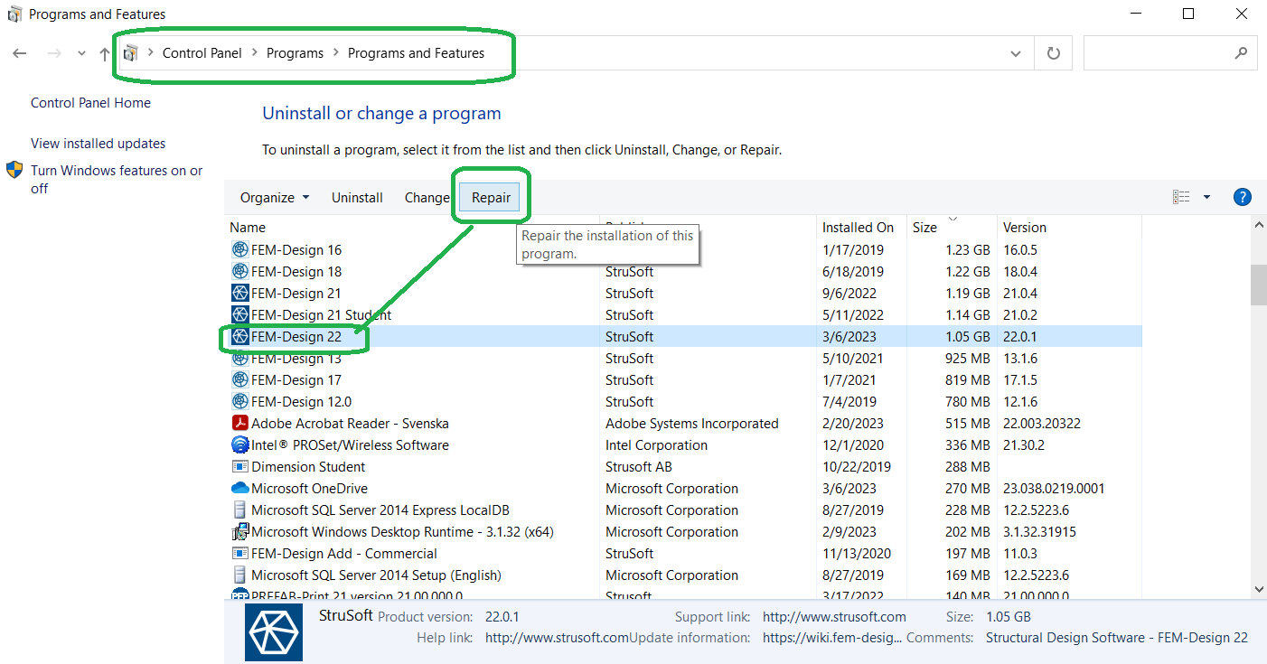1267x664 pixels.
Task: Click Change in the toolbar
Action: (x=427, y=198)
